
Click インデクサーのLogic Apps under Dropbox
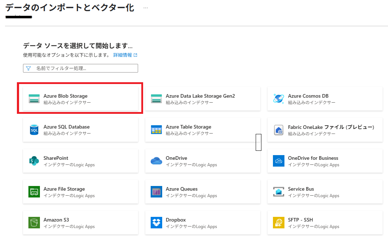pos(191,227)
